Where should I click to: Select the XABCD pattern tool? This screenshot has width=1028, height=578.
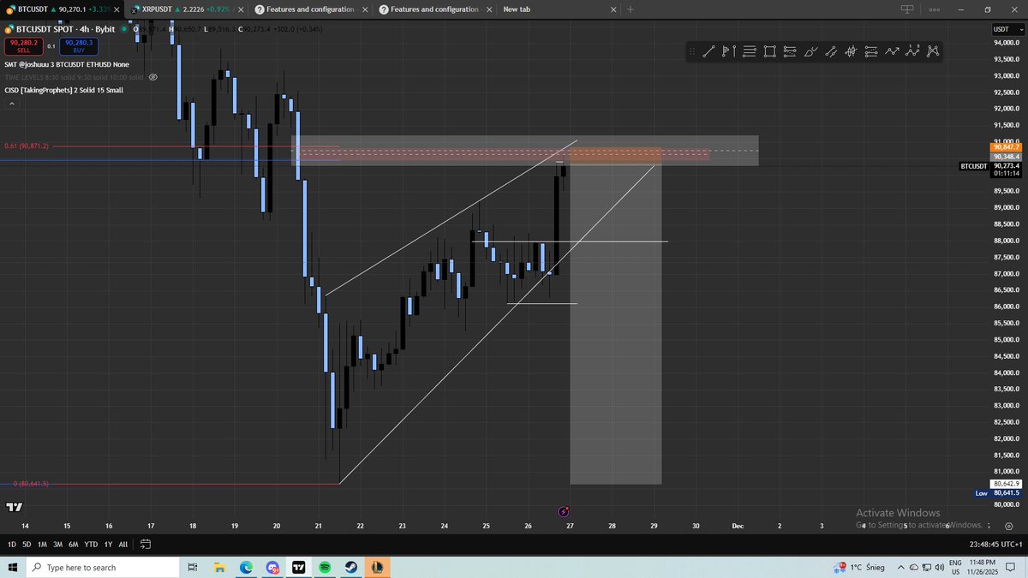tap(932, 51)
